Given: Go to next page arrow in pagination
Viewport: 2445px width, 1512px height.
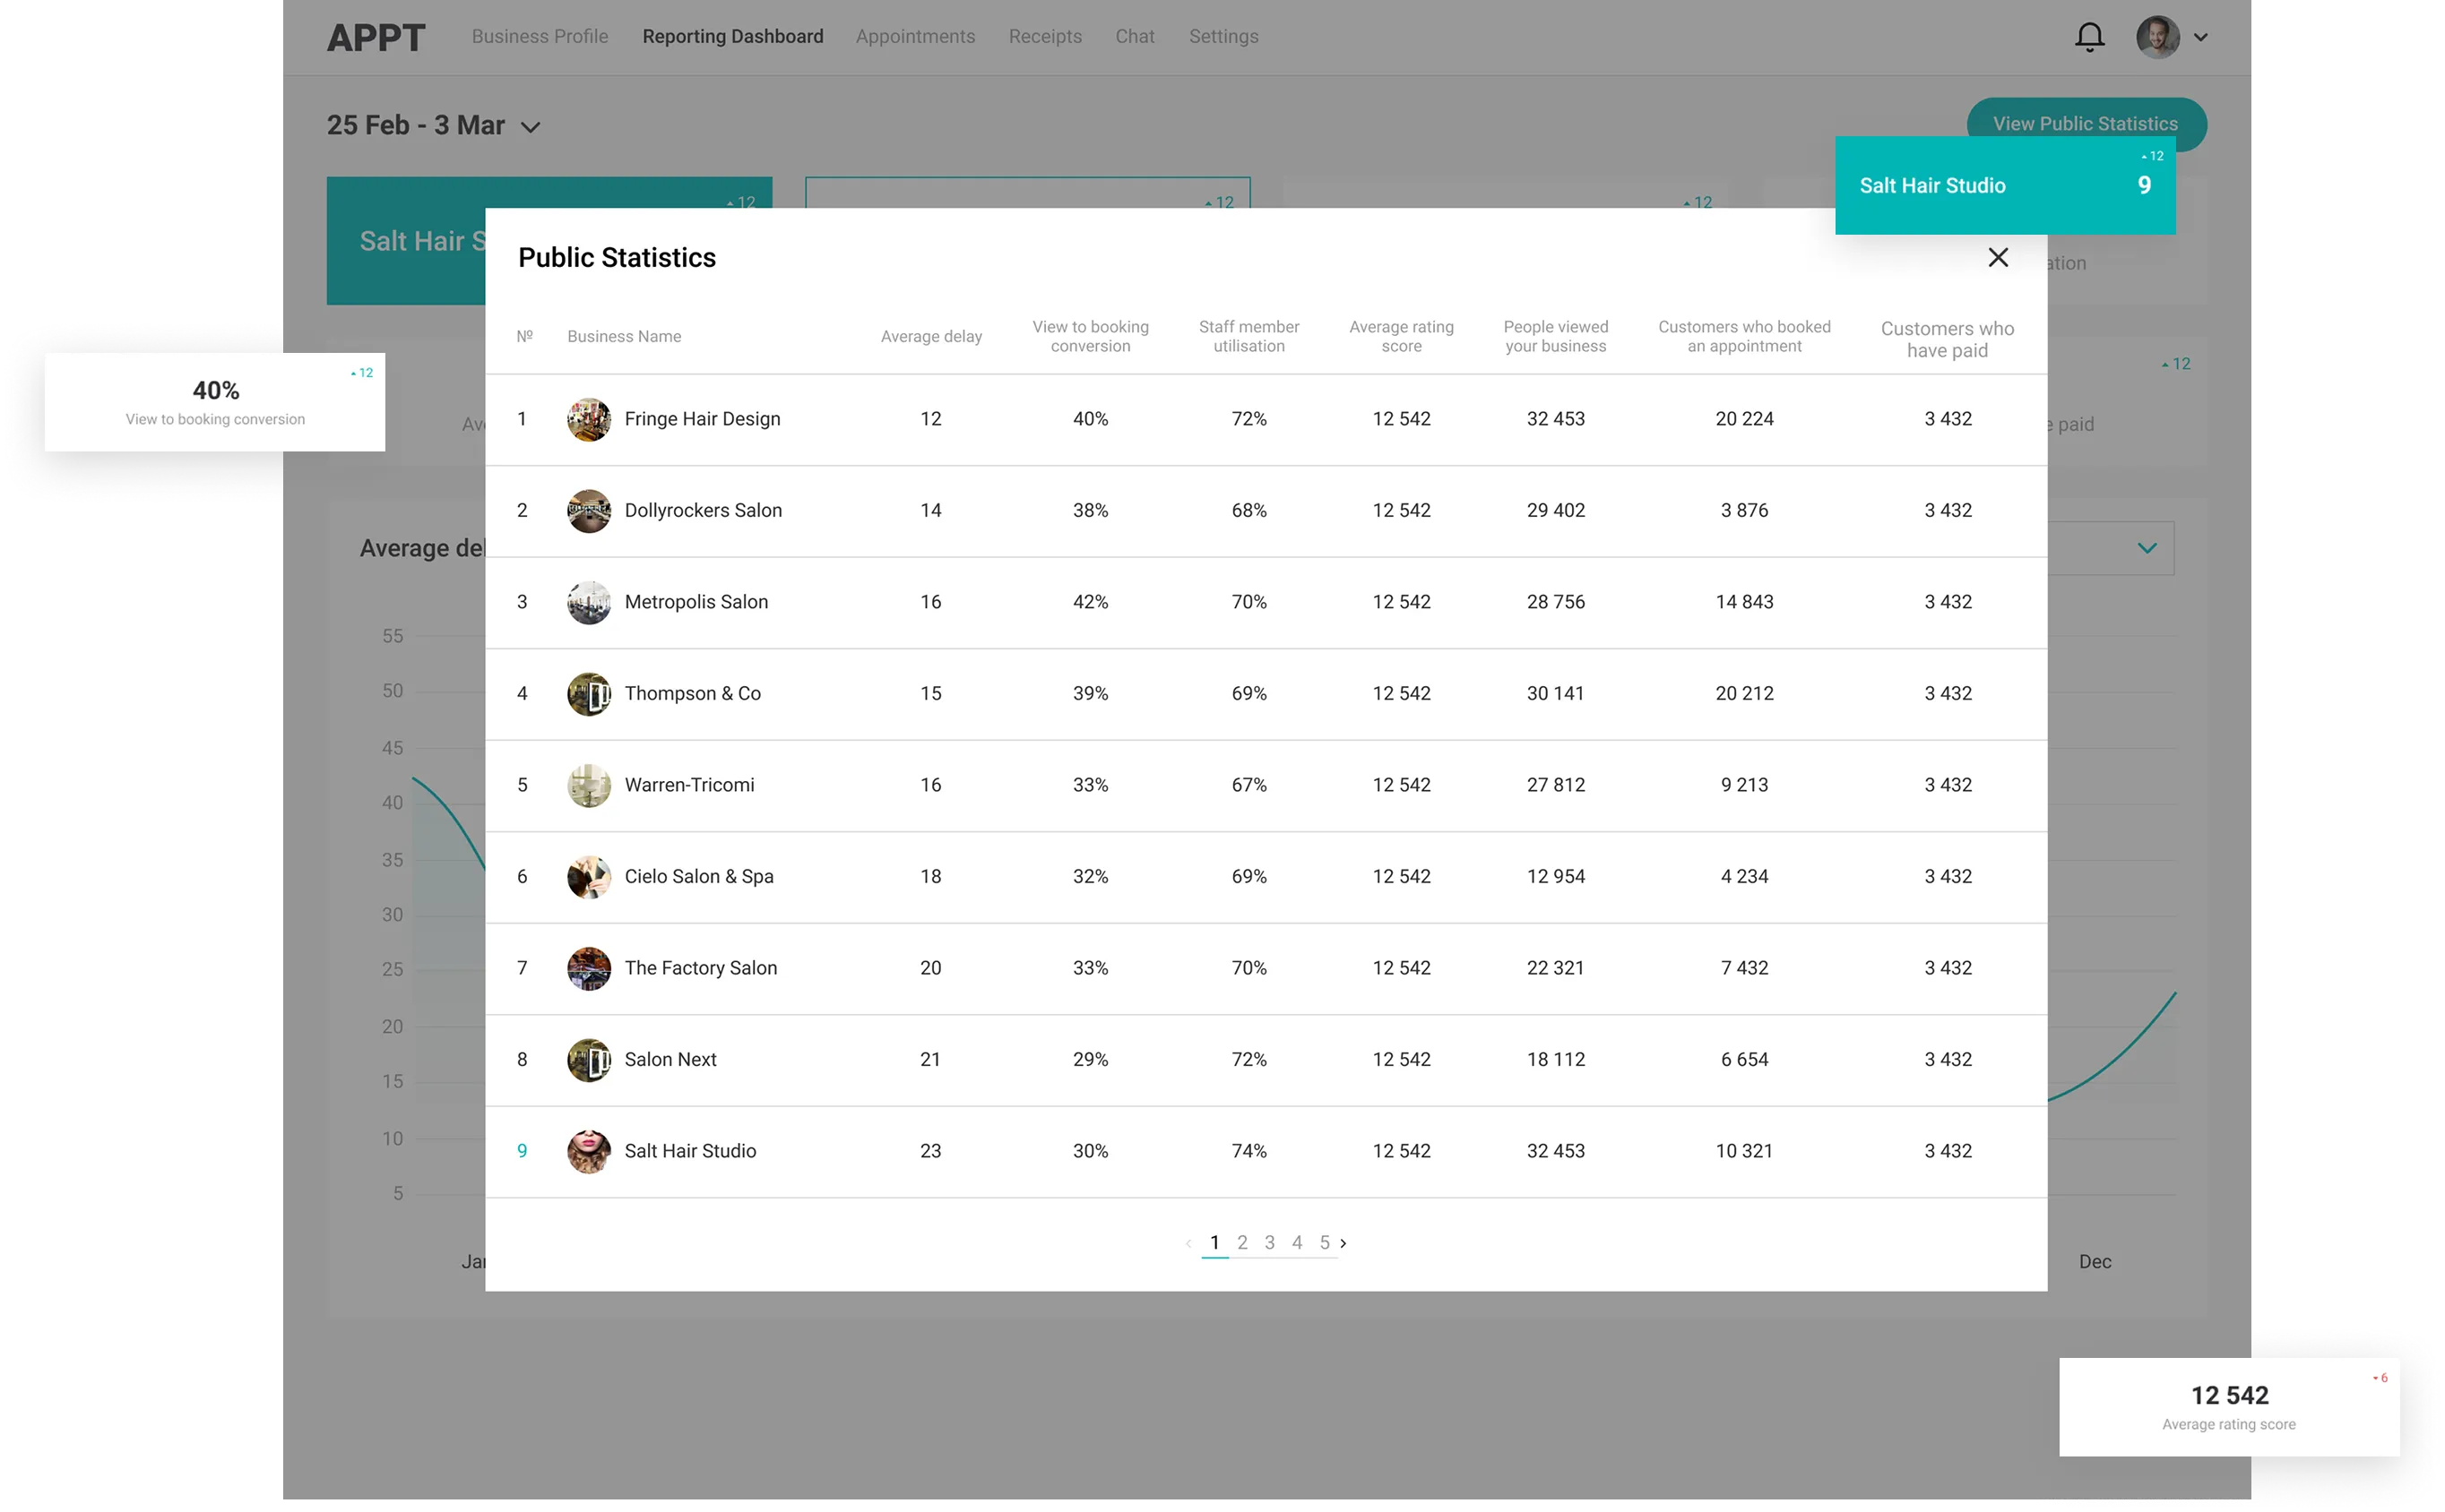Looking at the screenshot, I should [x=1343, y=1243].
